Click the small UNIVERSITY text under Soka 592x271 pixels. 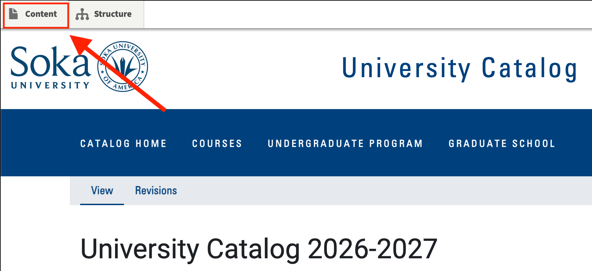tap(50, 85)
